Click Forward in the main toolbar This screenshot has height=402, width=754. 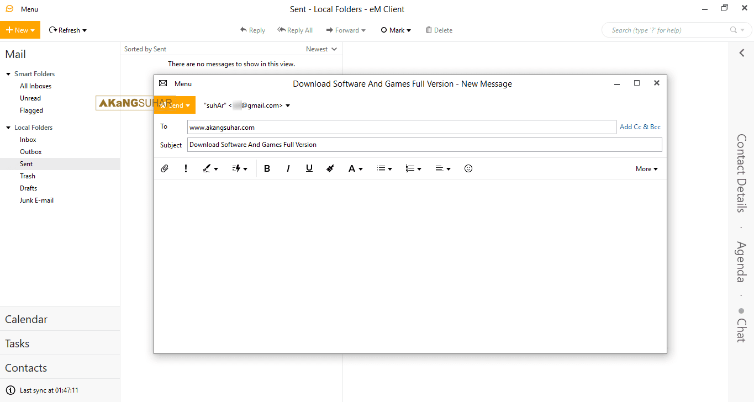(342, 30)
